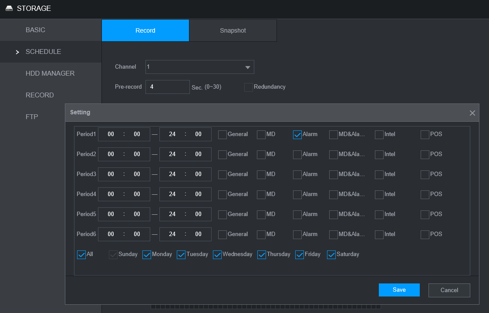This screenshot has height=313, width=489.
Task: Check MD for Period3
Action: [261, 175]
